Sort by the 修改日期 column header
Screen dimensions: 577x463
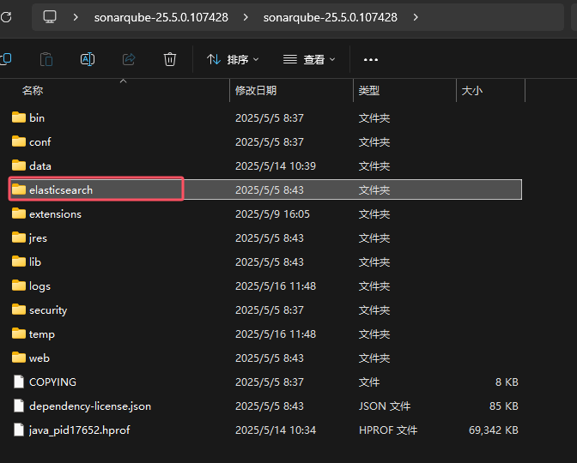(x=256, y=90)
